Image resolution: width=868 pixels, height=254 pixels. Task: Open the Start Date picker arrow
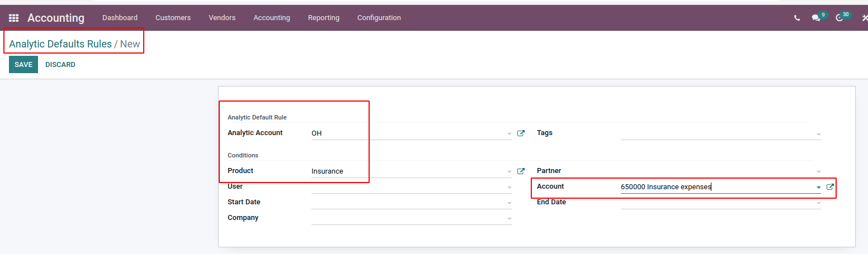[509, 203]
